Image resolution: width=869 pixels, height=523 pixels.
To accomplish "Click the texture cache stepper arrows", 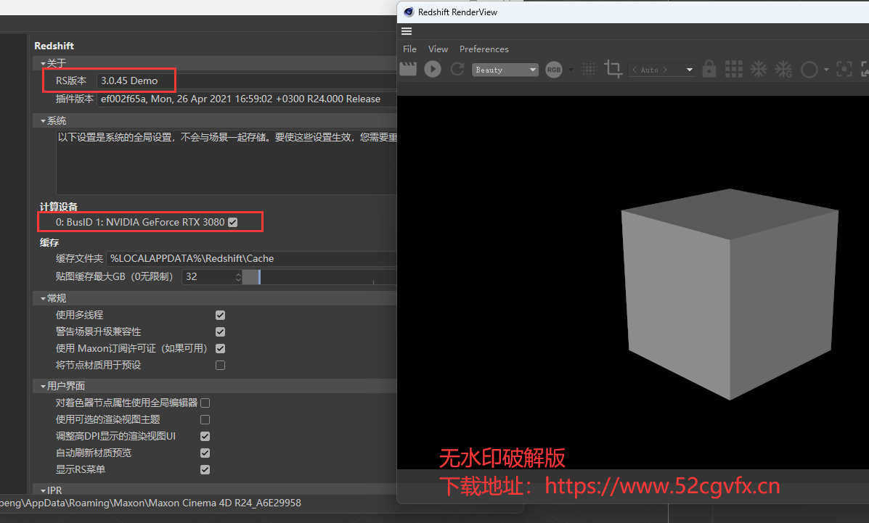I will 238,276.
